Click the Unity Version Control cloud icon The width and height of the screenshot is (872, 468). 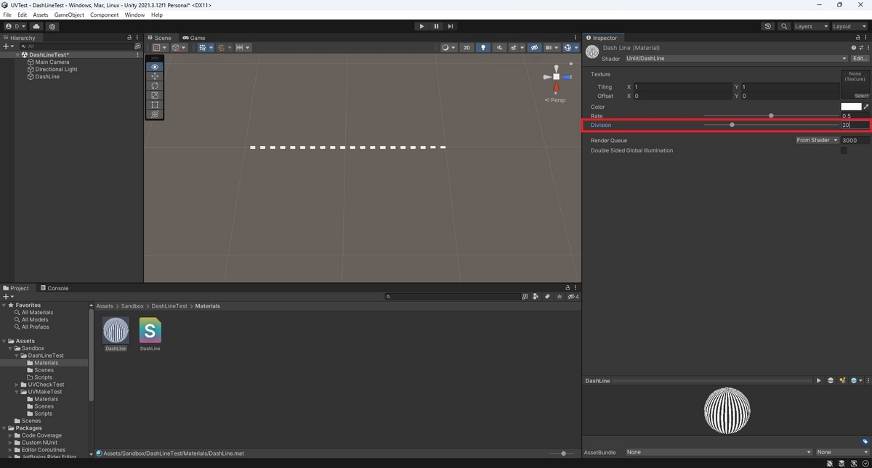[x=36, y=25]
